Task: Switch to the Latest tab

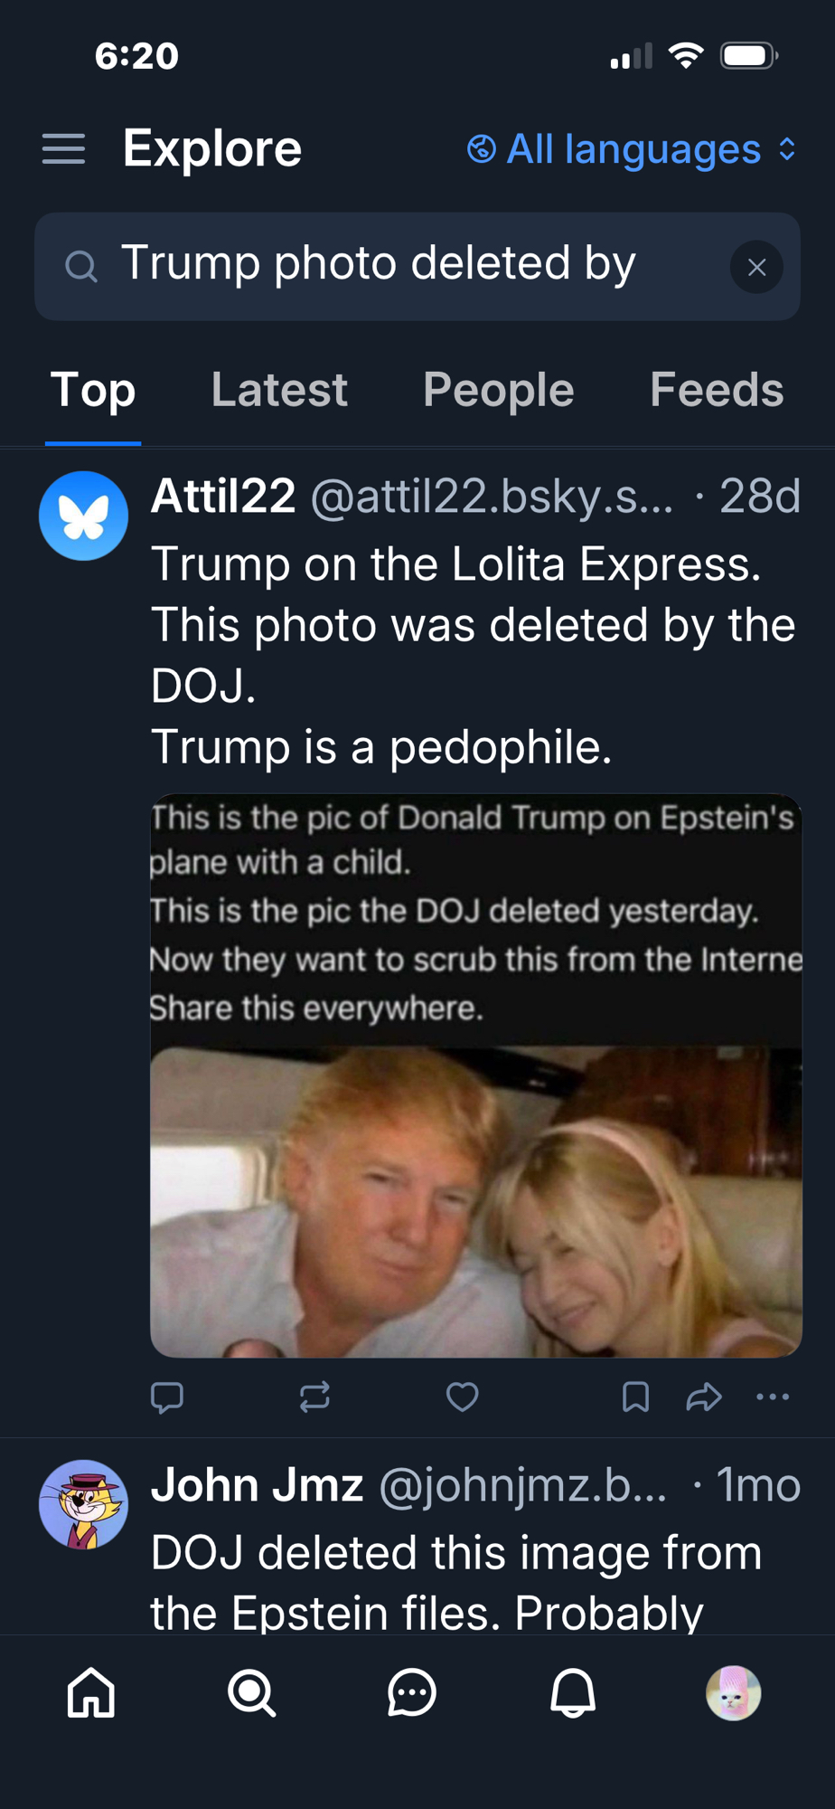Action: pyautogui.click(x=279, y=390)
